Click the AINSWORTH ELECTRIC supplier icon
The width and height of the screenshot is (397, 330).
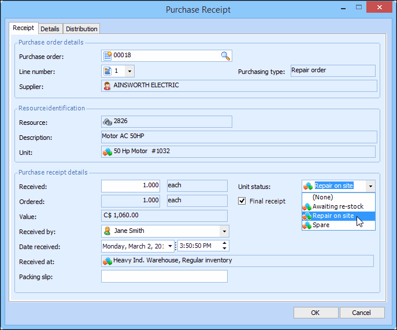[107, 86]
